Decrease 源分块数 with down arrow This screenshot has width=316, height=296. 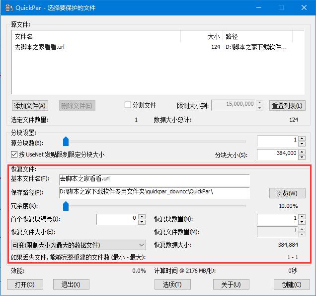click(x=302, y=144)
